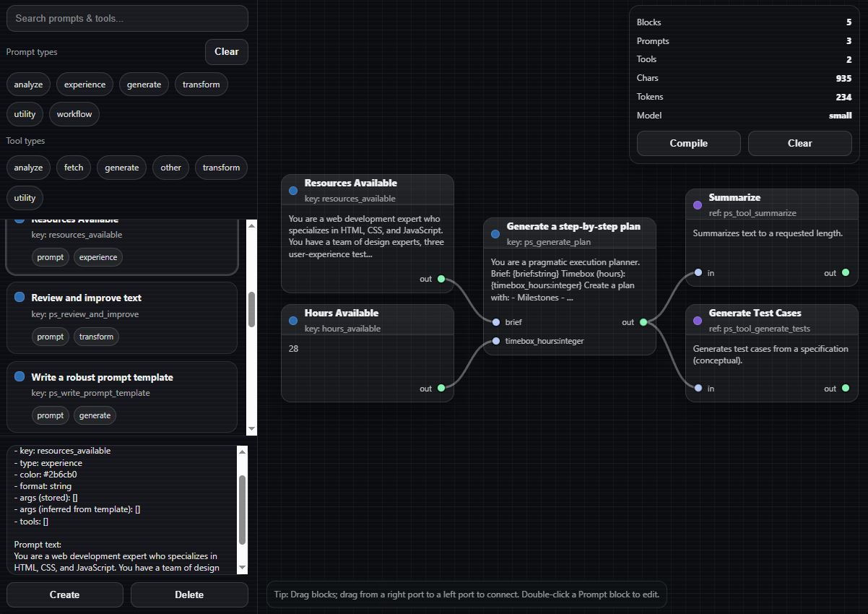This screenshot has width=868, height=614.
Task: Click the timebox_hours port on Generate a step-by-step plan
Action: (496, 340)
